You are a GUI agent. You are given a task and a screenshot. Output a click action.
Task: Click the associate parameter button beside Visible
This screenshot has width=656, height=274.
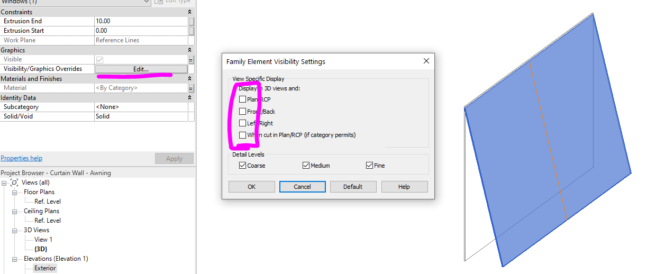[x=191, y=59]
